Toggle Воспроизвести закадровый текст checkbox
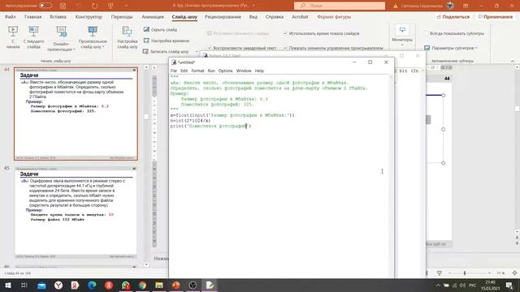Image resolution: width=520 pixels, height=292 pixels. point(210,48)
